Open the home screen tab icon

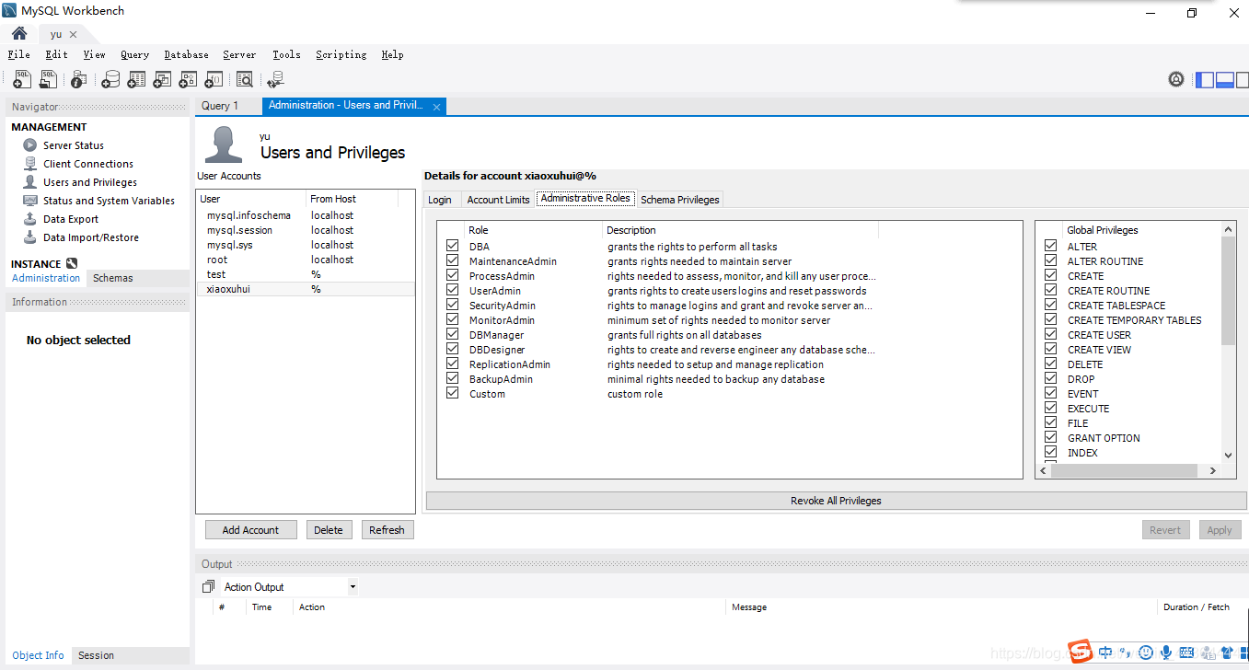(x=19, y=33)
